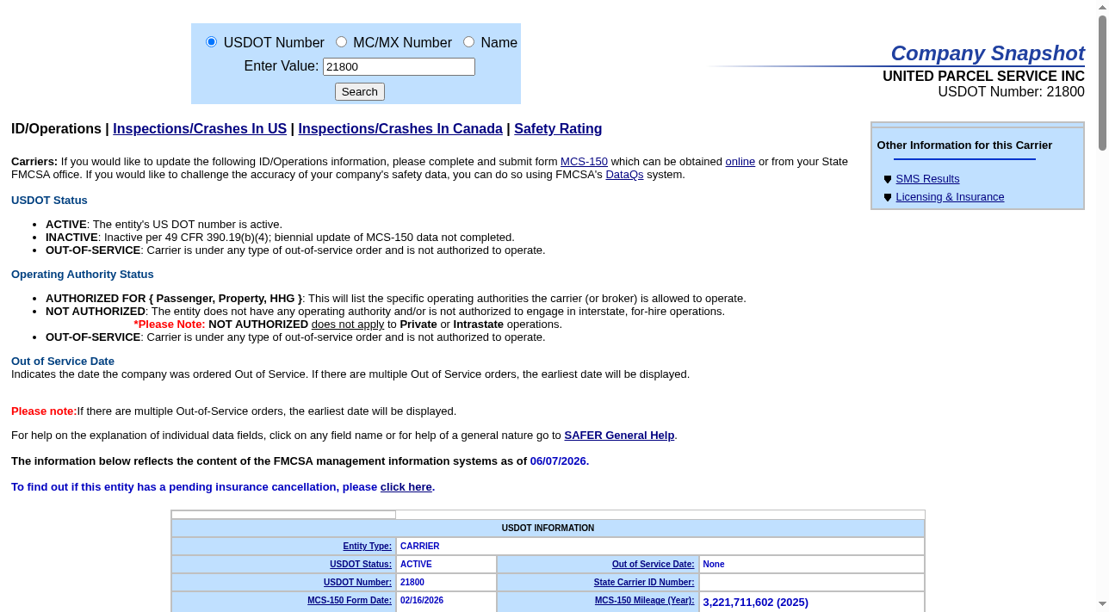Click the ACTIVE status value in table
This screenshot has height=612, width=1109.
click(x=416, y=564)
